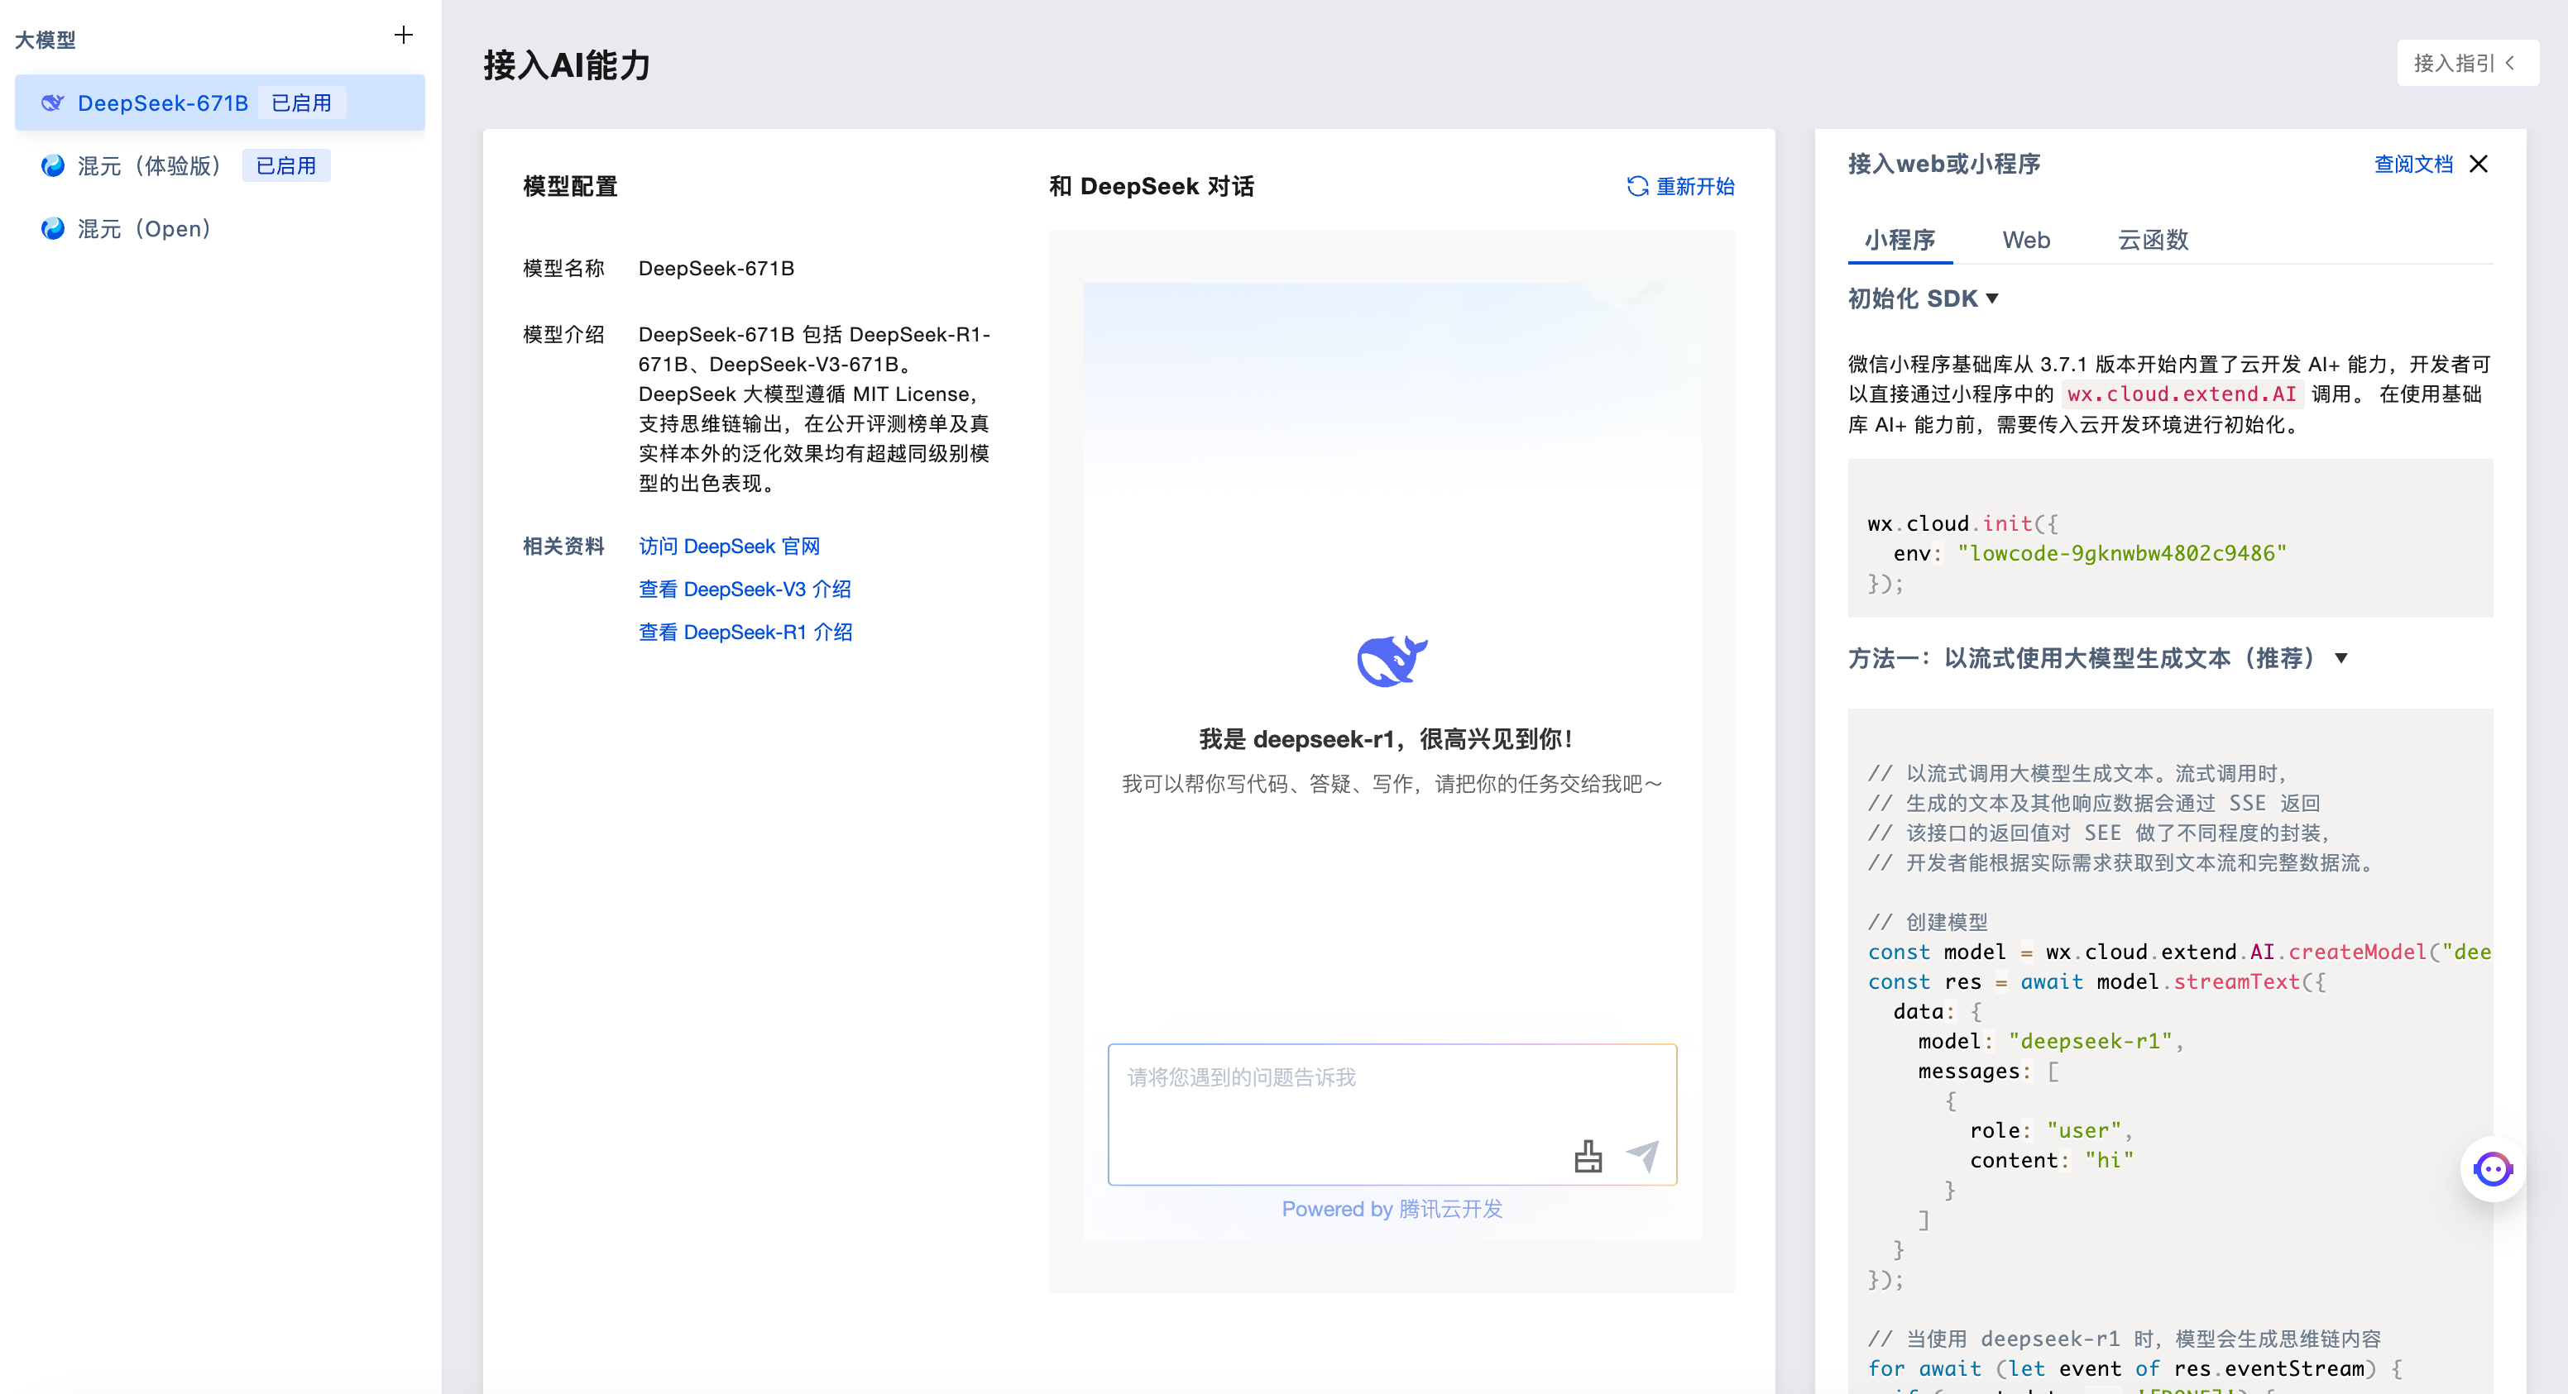Click the plus icon to add model
The image size is (2568, 1394).
[x=403, y=36]
